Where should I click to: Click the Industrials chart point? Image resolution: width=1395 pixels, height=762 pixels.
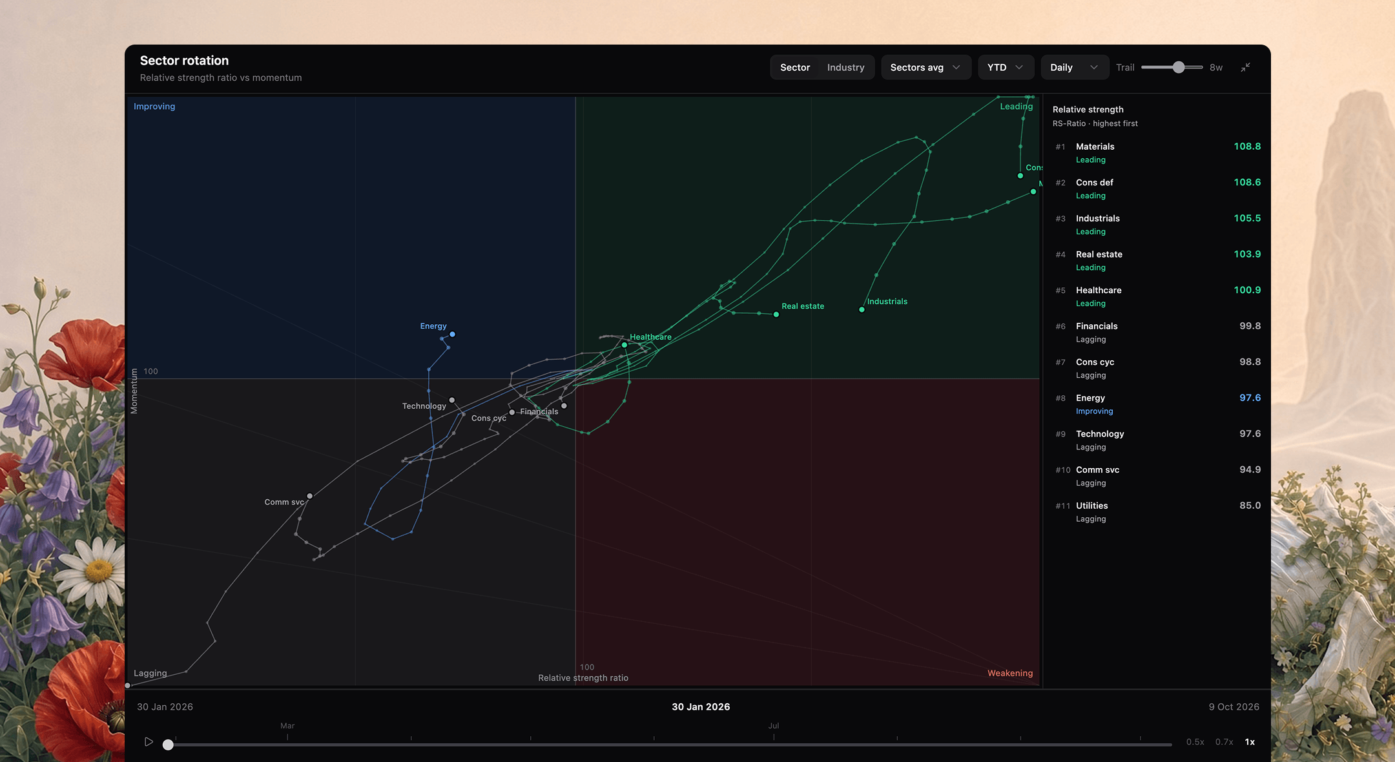click(x=862, y=310)
